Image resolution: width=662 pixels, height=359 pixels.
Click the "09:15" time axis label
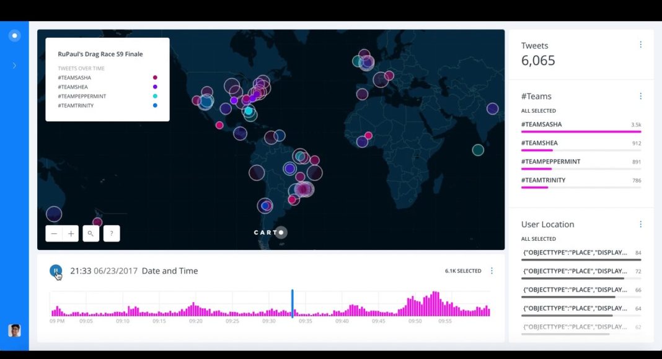pos(159,321)
